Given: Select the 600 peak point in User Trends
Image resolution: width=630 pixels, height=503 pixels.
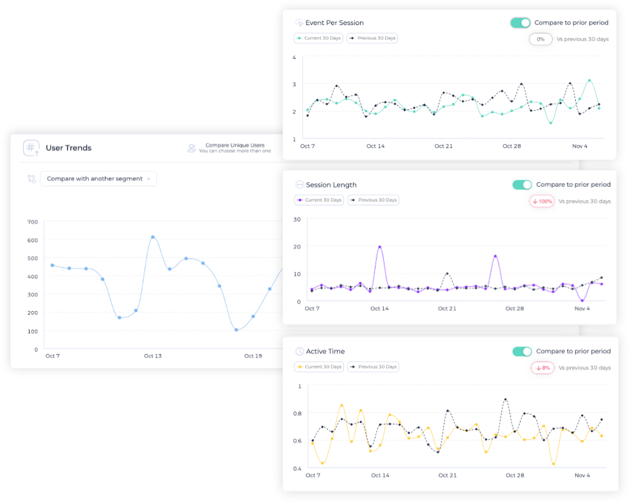Looking at the screenshot, I should pos(153,237).
